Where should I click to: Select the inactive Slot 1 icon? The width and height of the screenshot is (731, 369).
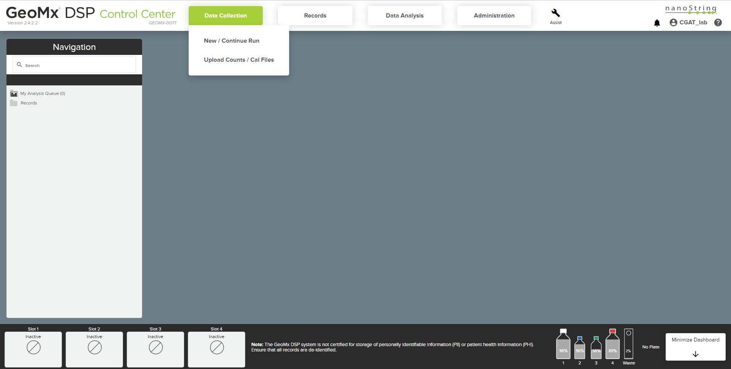(33, 348)
